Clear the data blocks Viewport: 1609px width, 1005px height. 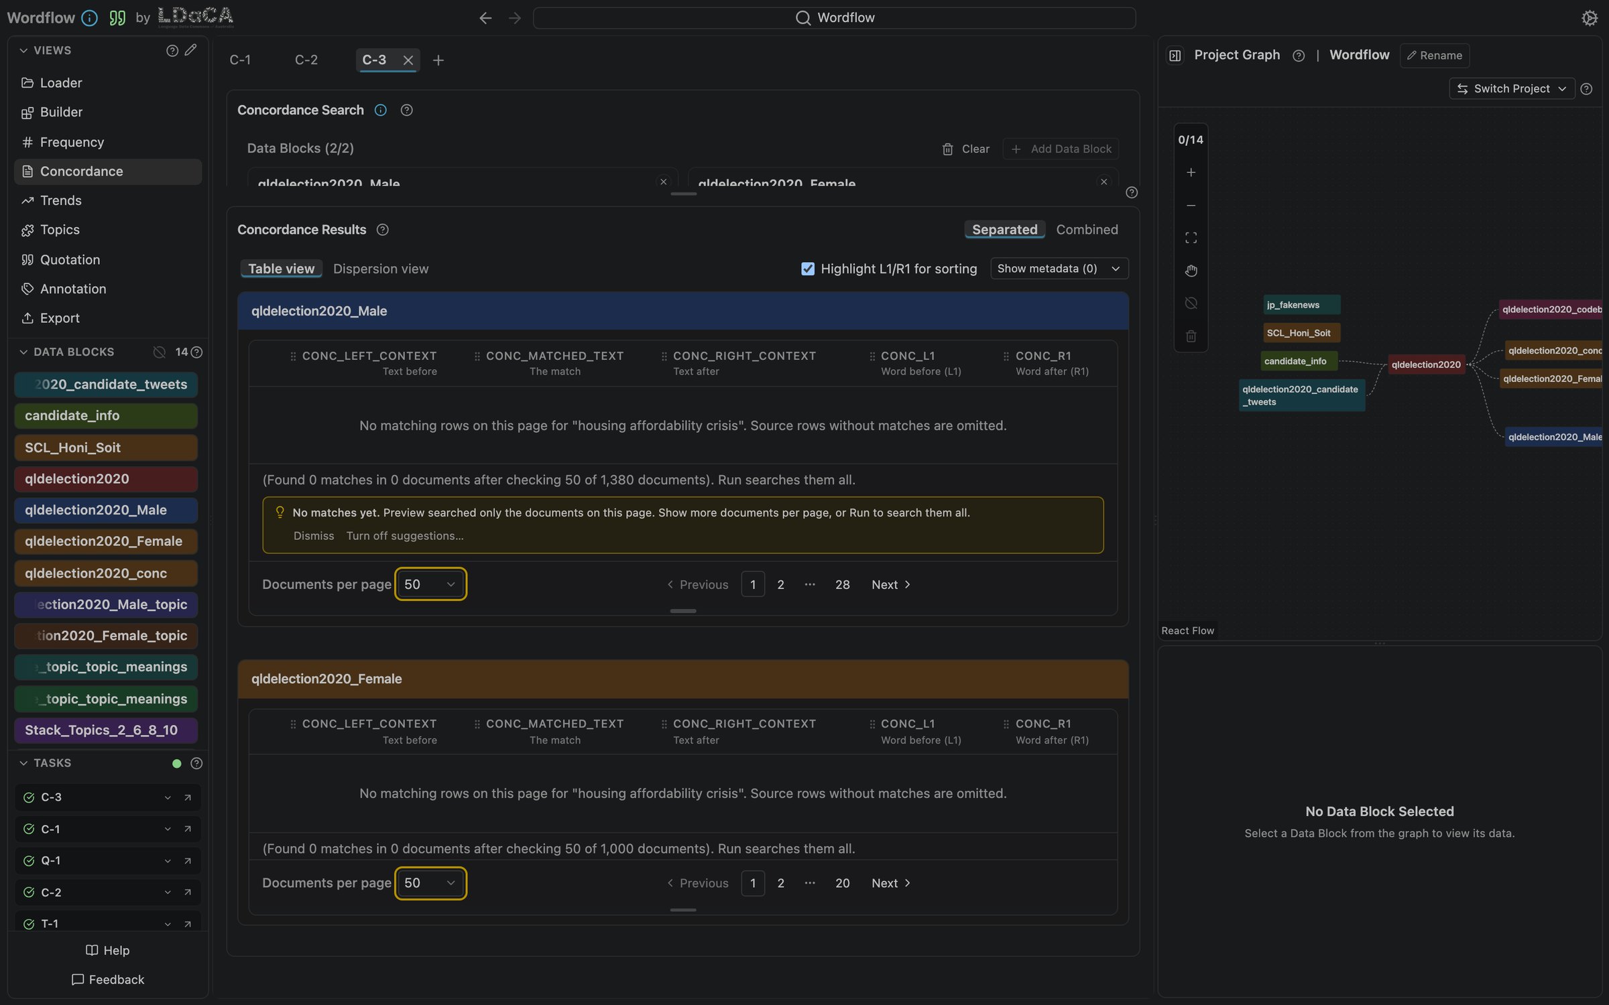tap(965, 149)
